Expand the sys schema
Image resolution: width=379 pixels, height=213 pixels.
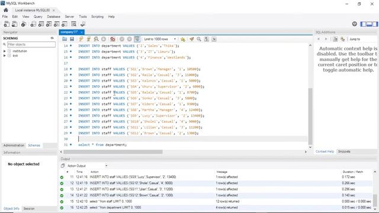point(4,56)
